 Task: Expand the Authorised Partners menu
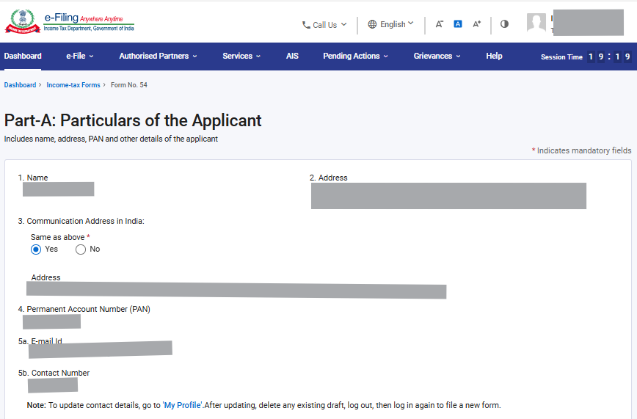pyautogui.click(x=159, y=56)
